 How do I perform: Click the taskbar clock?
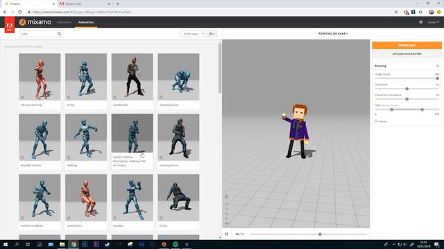(424, 244)
